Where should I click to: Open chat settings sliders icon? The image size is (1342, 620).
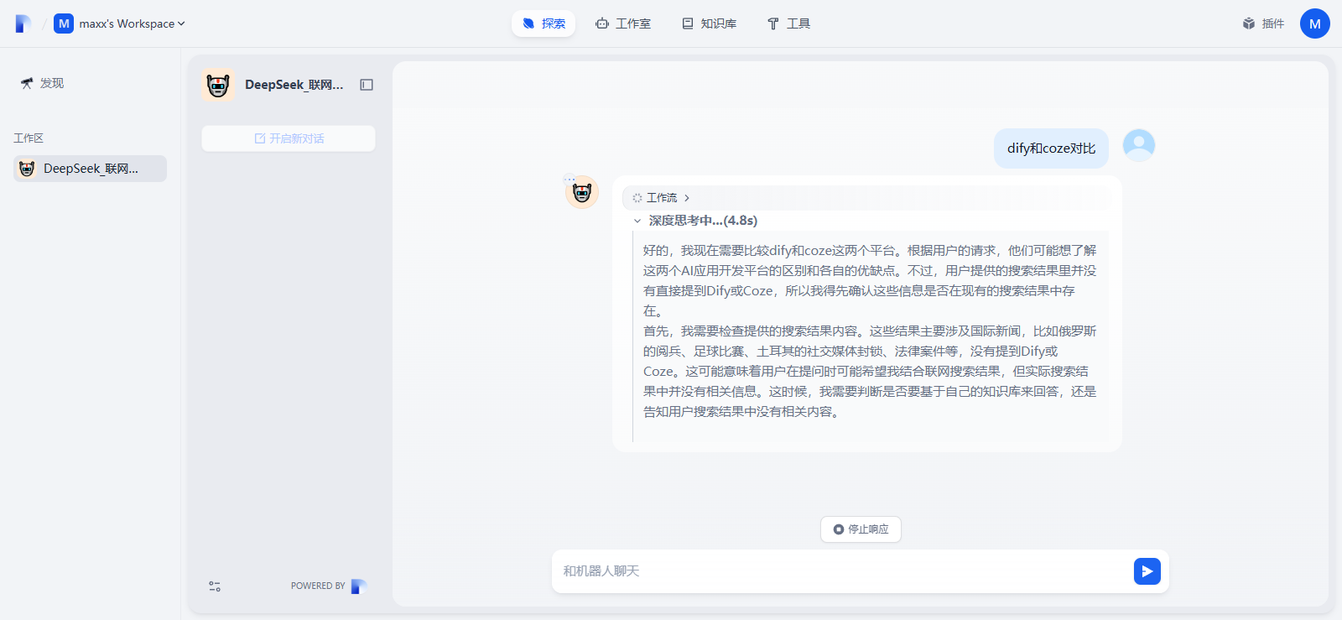[215, 586]
